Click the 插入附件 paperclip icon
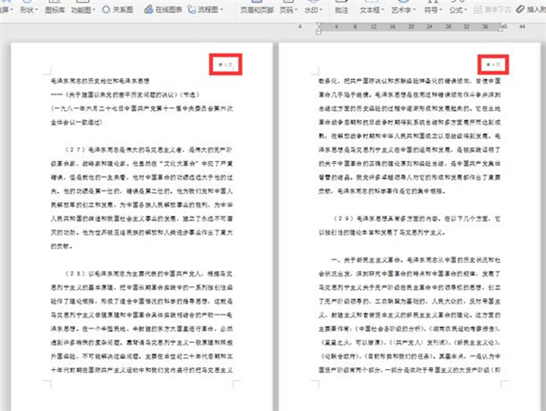Viewport: 546px width, 411px height. 520,9
